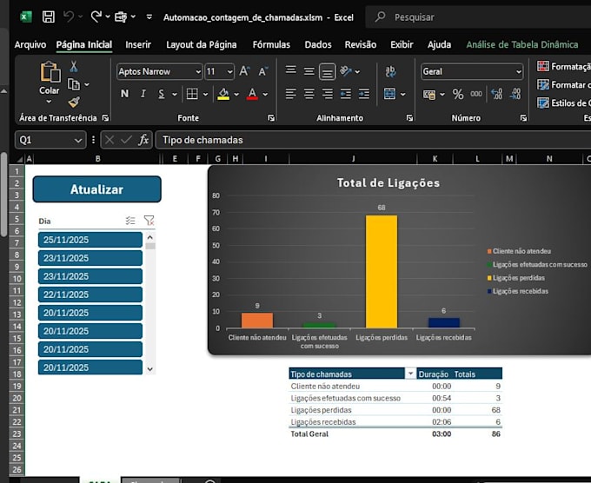Click the Merge and Center icon

[x=389, y=94]
